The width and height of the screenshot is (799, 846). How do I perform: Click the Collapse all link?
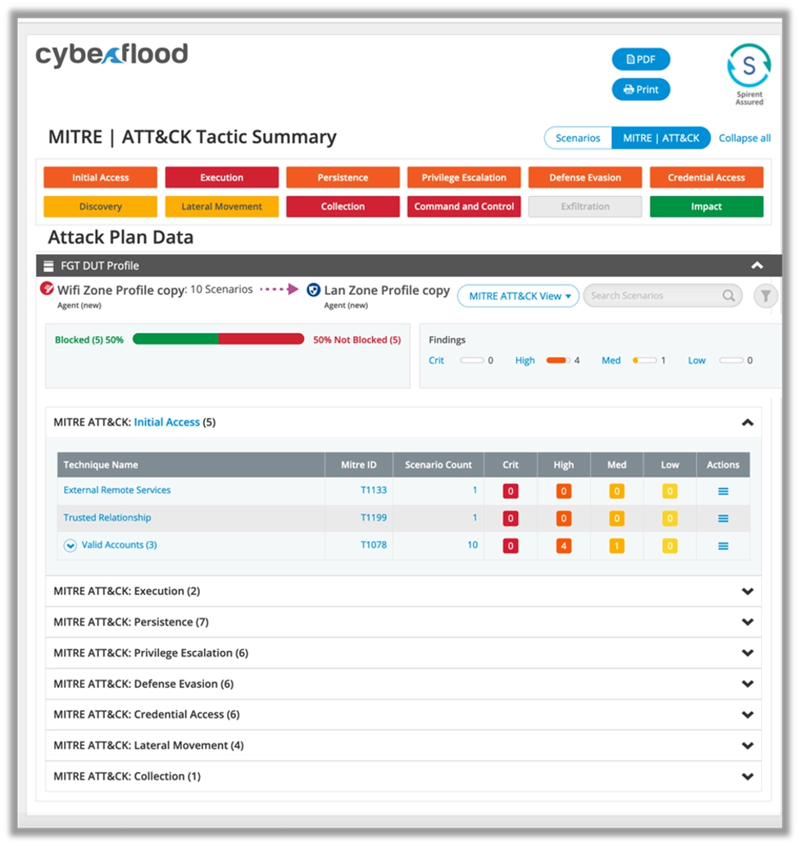tap(744, 138)
